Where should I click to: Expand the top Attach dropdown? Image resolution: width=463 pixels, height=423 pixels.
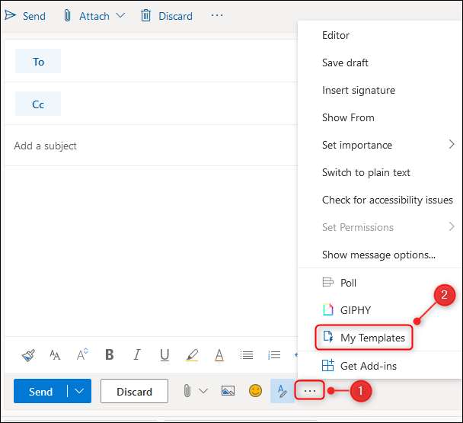120,16
